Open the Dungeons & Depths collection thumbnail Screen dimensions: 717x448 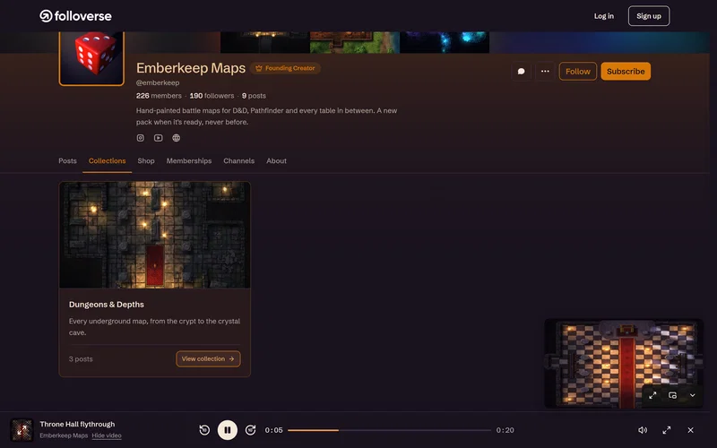pos(154,235)
